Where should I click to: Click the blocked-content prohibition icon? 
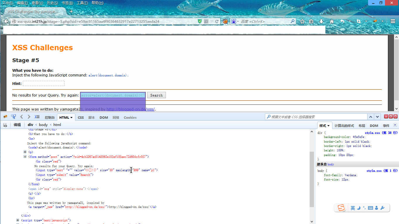point(225,21)
